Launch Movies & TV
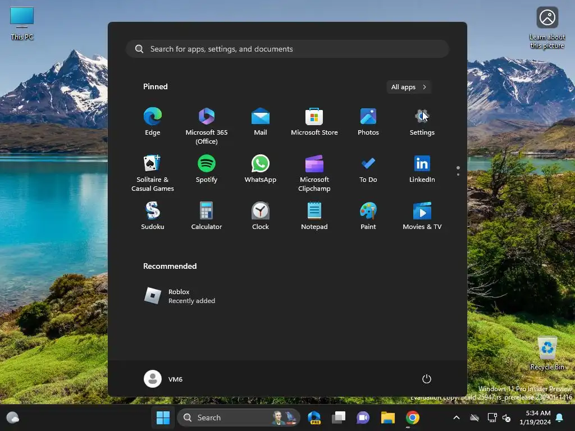 [x=422, y=217]
